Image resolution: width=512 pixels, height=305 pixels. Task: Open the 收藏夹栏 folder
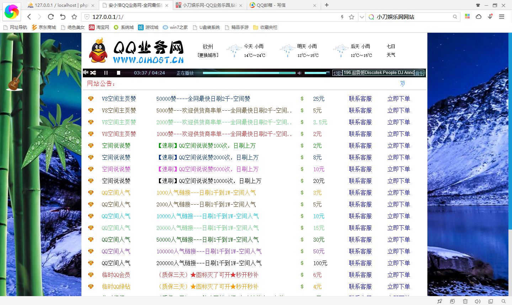[x=265, y=27]
